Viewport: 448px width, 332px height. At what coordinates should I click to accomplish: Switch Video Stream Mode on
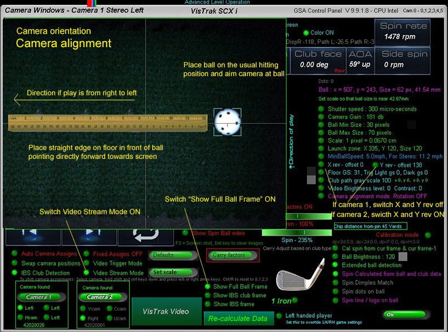tap(86, 273)
